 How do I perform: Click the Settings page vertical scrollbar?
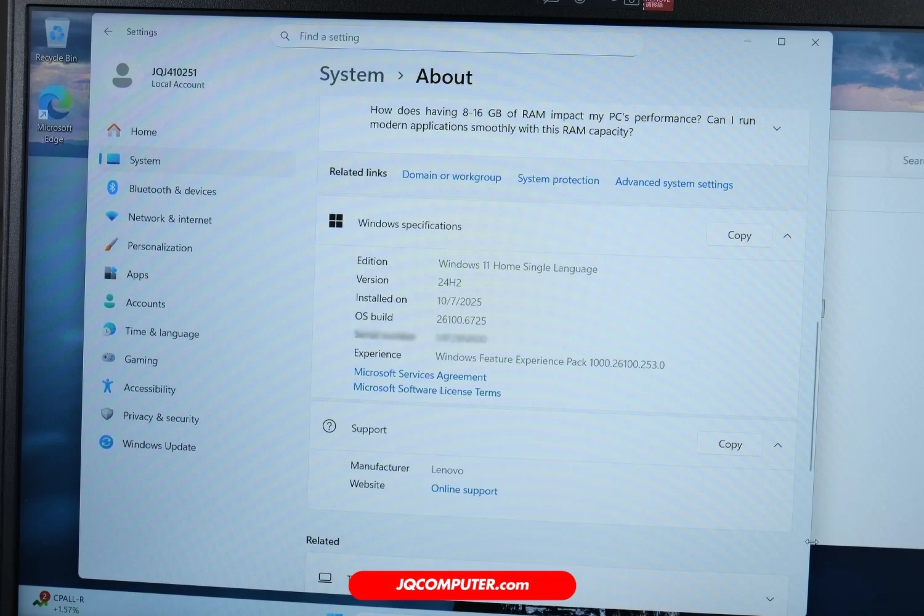click(814, 394)
